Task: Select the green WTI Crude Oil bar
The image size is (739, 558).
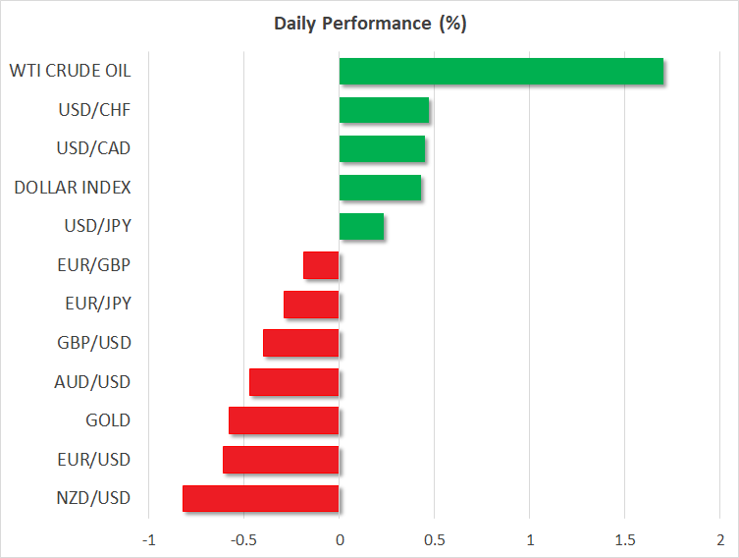Action: (x=501, y=72)
